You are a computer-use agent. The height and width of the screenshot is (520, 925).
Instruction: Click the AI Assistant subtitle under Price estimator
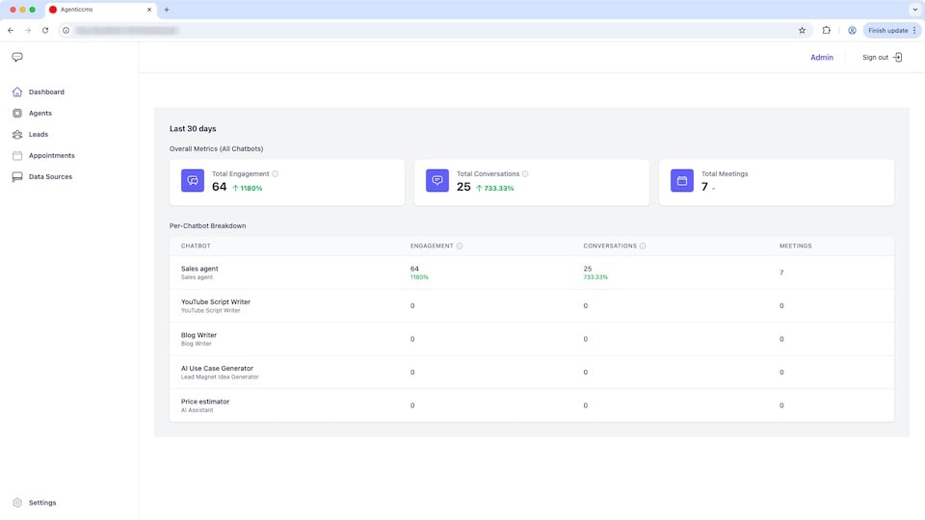point(197,410)
